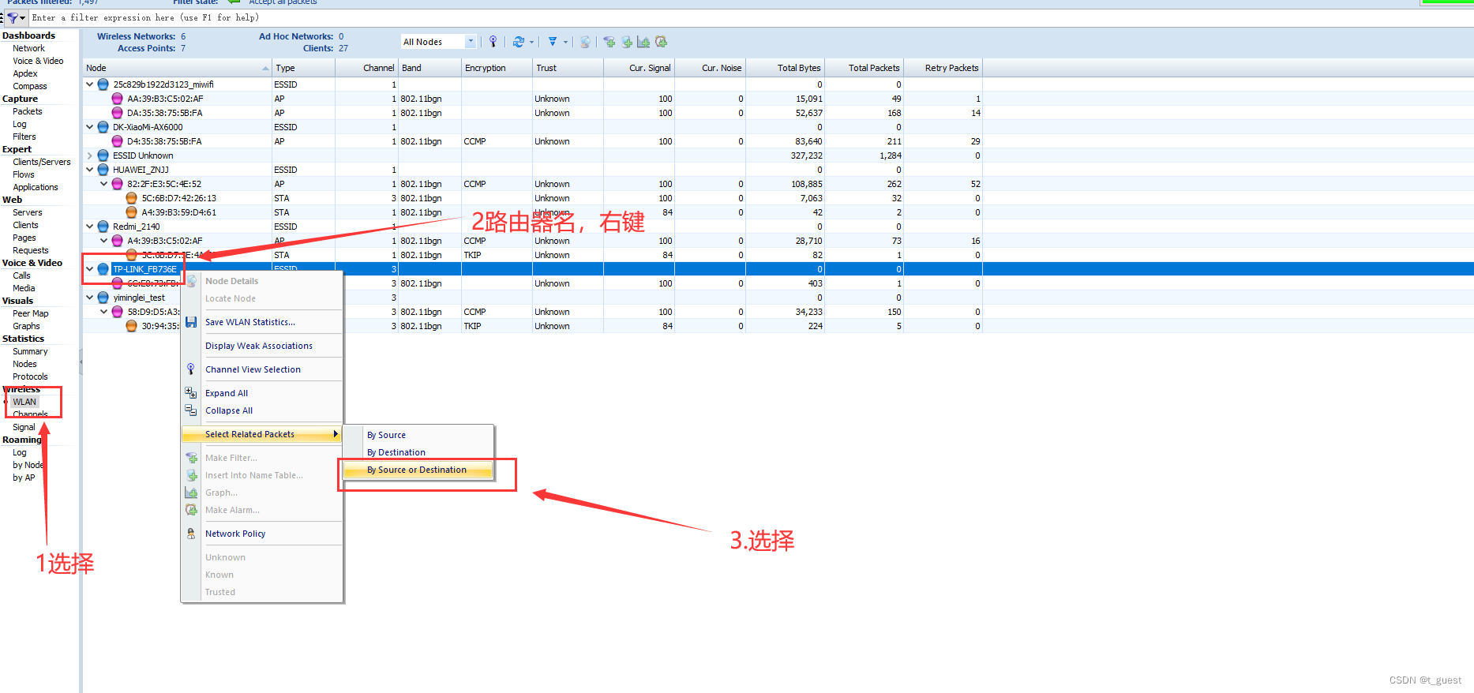
Task: Collapse the 82:2F:E3:5C:4E:52 access point
Action: tap(104, 184)
